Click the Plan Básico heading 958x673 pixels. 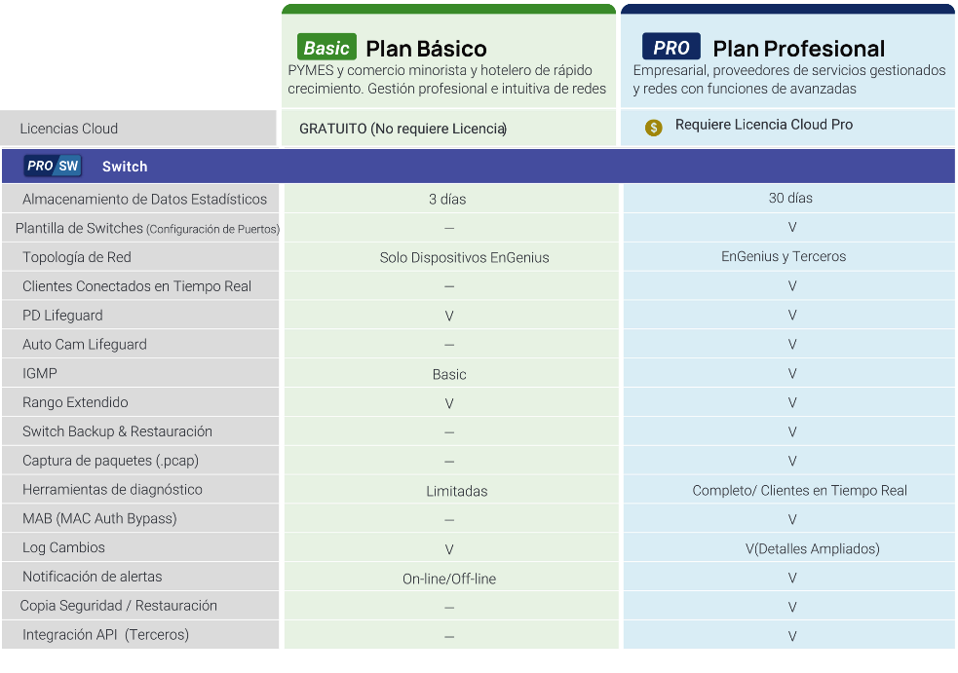[426, 49]
